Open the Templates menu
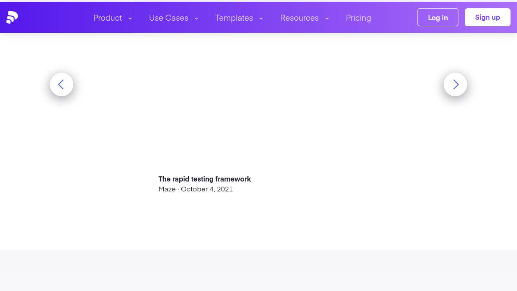Image resolution: width=517 pixels, height=291 pixels. [234, 18]
